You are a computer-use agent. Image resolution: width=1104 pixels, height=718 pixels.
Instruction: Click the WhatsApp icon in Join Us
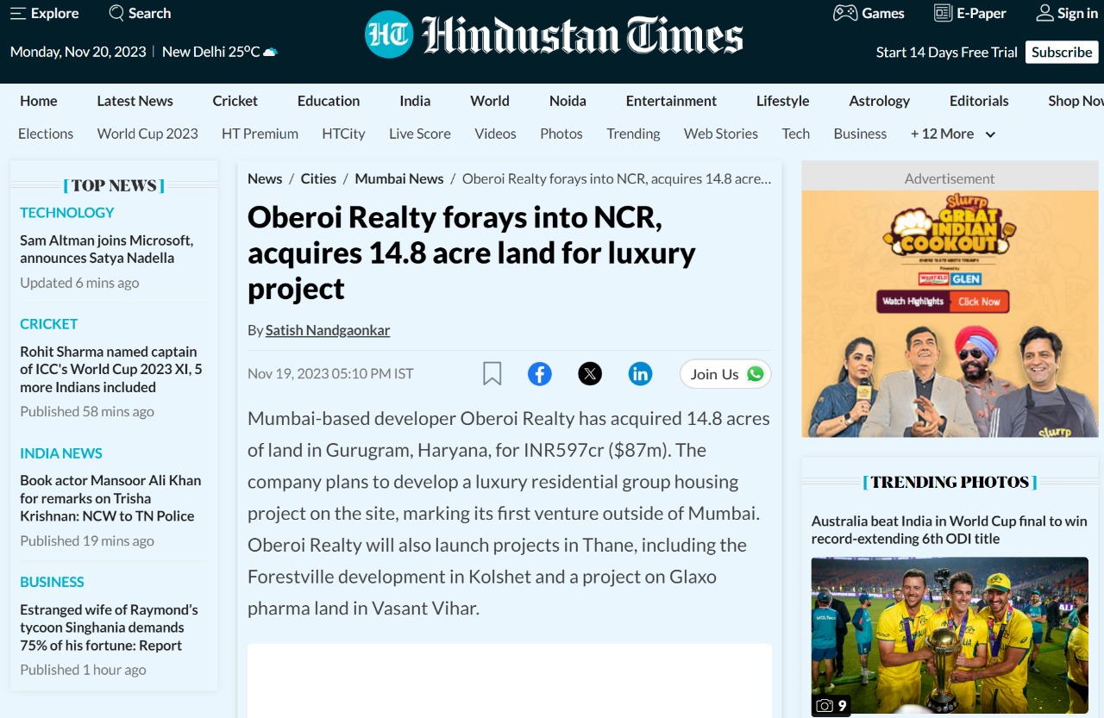[x=756, y=373]
